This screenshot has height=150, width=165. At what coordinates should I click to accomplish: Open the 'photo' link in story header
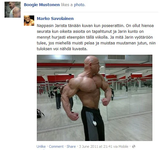click(79, 5)
